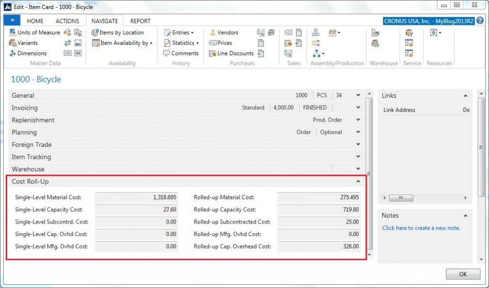Click the Translations icon in Master Data
The height and width of the screenshot is (288, 489).
(78, 32)
